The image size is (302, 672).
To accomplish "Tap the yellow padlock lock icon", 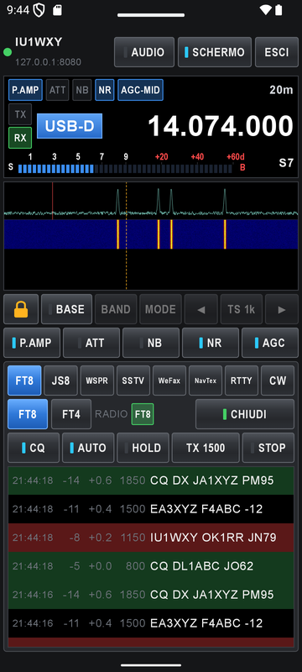I will coord(21,309).
